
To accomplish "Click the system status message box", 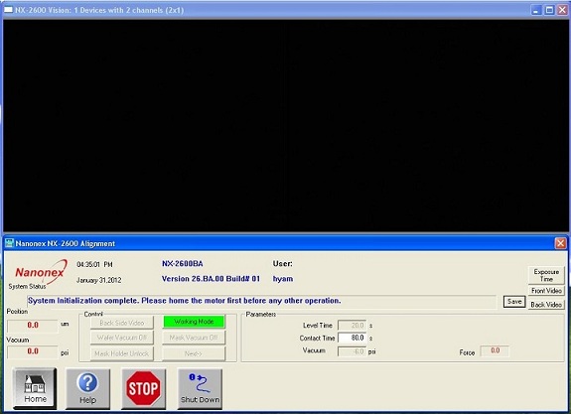I will click(261, 301).
